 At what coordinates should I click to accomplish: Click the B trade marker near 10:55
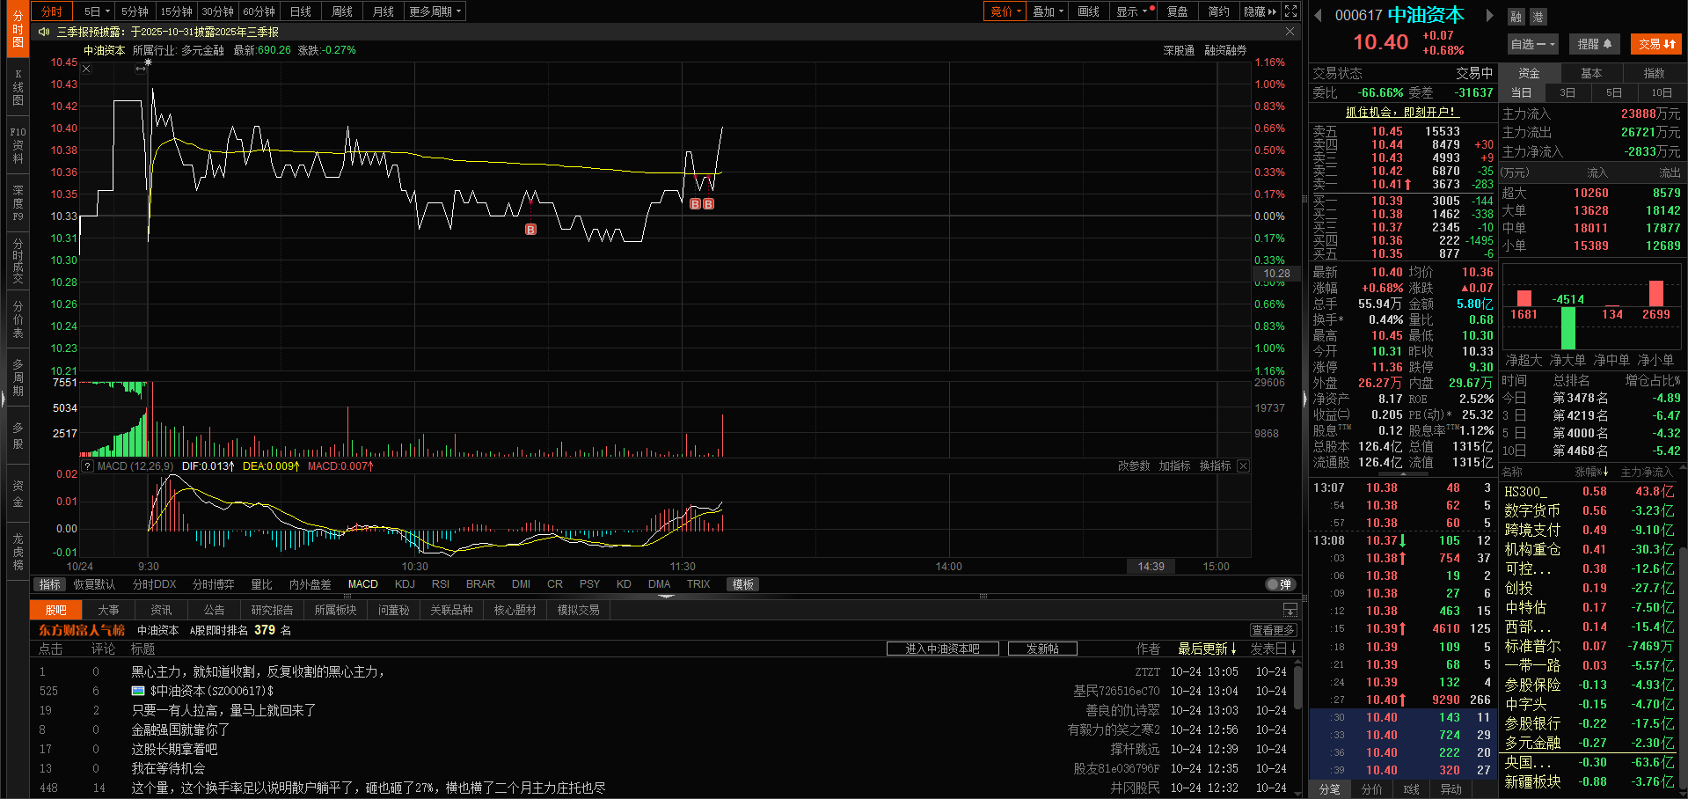[x=530, y=230]
